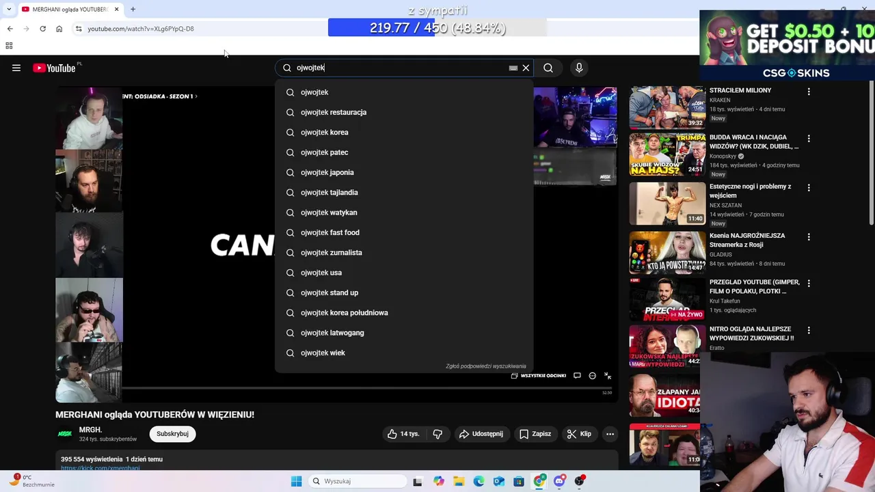The width and height of the screenshot is (875, 492).
Task: Open options menu for "PRZEGLAD YOUTUBE" video
Action: pos(809,284)
